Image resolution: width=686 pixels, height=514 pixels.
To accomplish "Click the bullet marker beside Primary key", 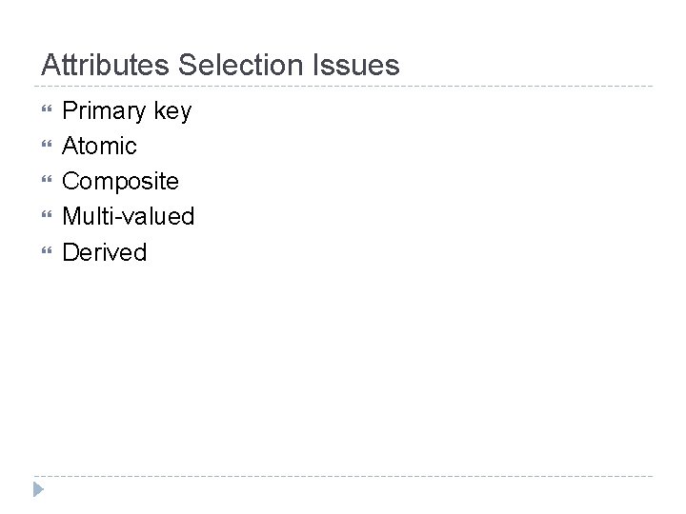I will 46,112.
